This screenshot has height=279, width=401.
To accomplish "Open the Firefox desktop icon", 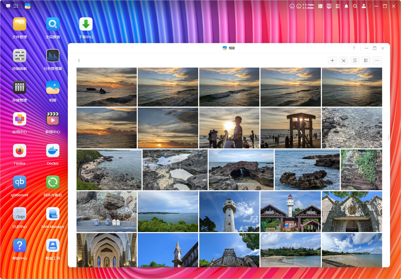I will (20, 151).
